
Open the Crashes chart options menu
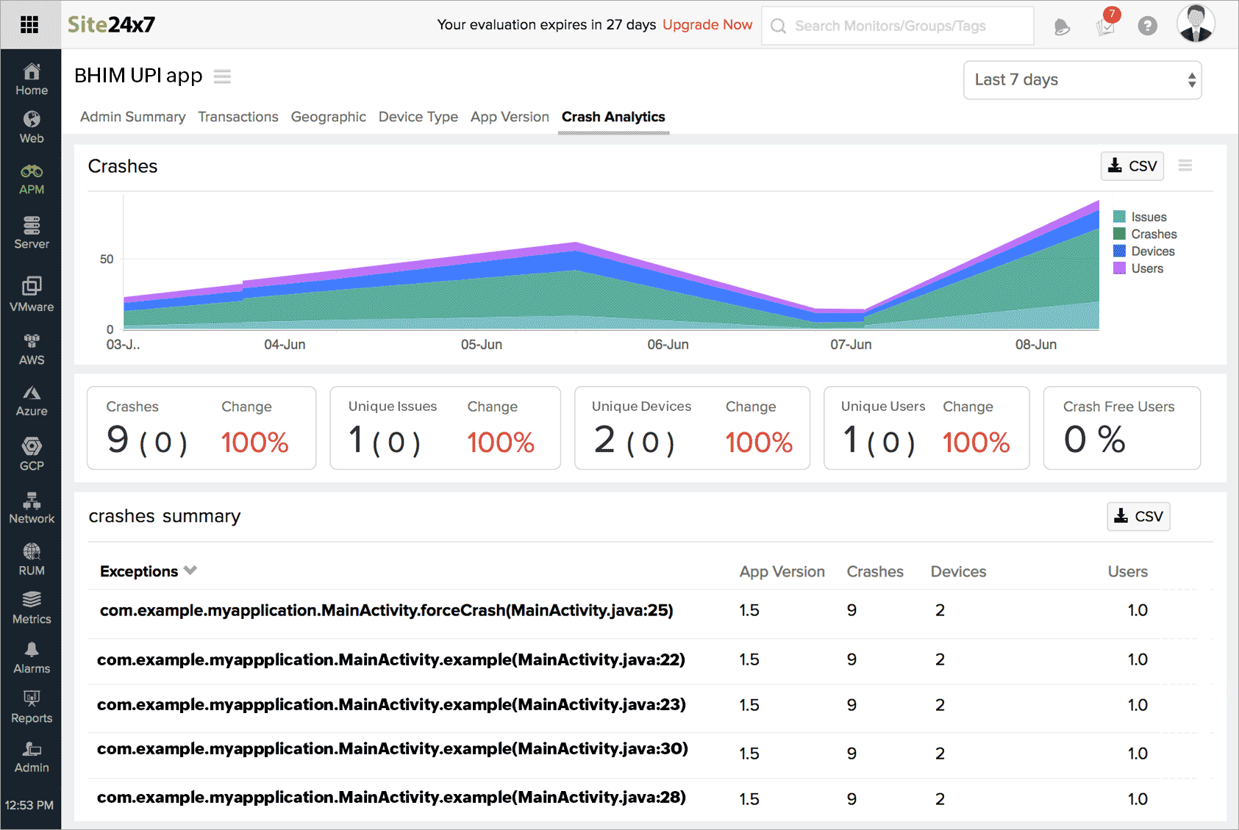point(1185,165)
